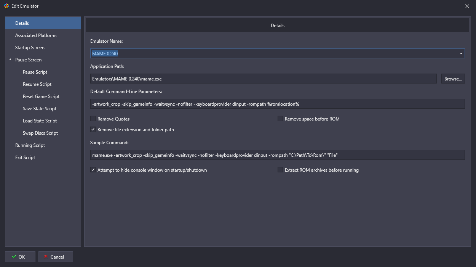Uncheck Remove file extension and folder path
Viewport: 476px width, 267px height.
(x=93, y=129)
